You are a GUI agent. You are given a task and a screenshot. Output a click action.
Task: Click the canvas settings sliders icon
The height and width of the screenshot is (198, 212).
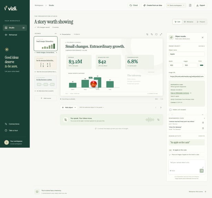(147, 35)
